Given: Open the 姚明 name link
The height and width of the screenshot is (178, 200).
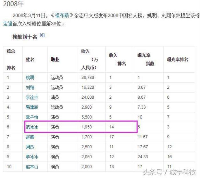Looking at the screenshot, I should 30,78.
